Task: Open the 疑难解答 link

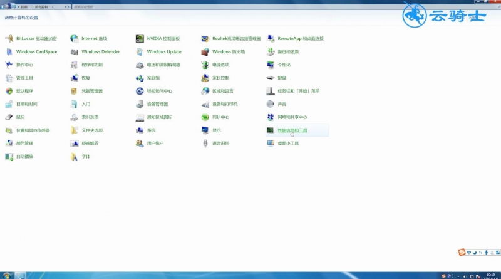Action: coord(90,144)
